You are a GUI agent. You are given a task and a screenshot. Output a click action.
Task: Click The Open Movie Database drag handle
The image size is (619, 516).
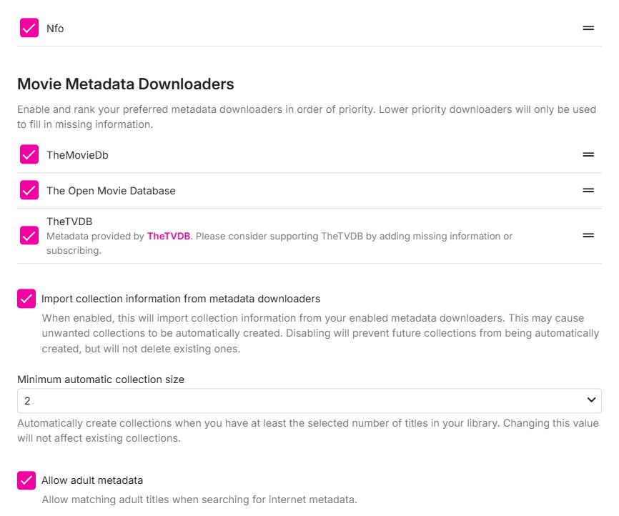pos(588,190)
